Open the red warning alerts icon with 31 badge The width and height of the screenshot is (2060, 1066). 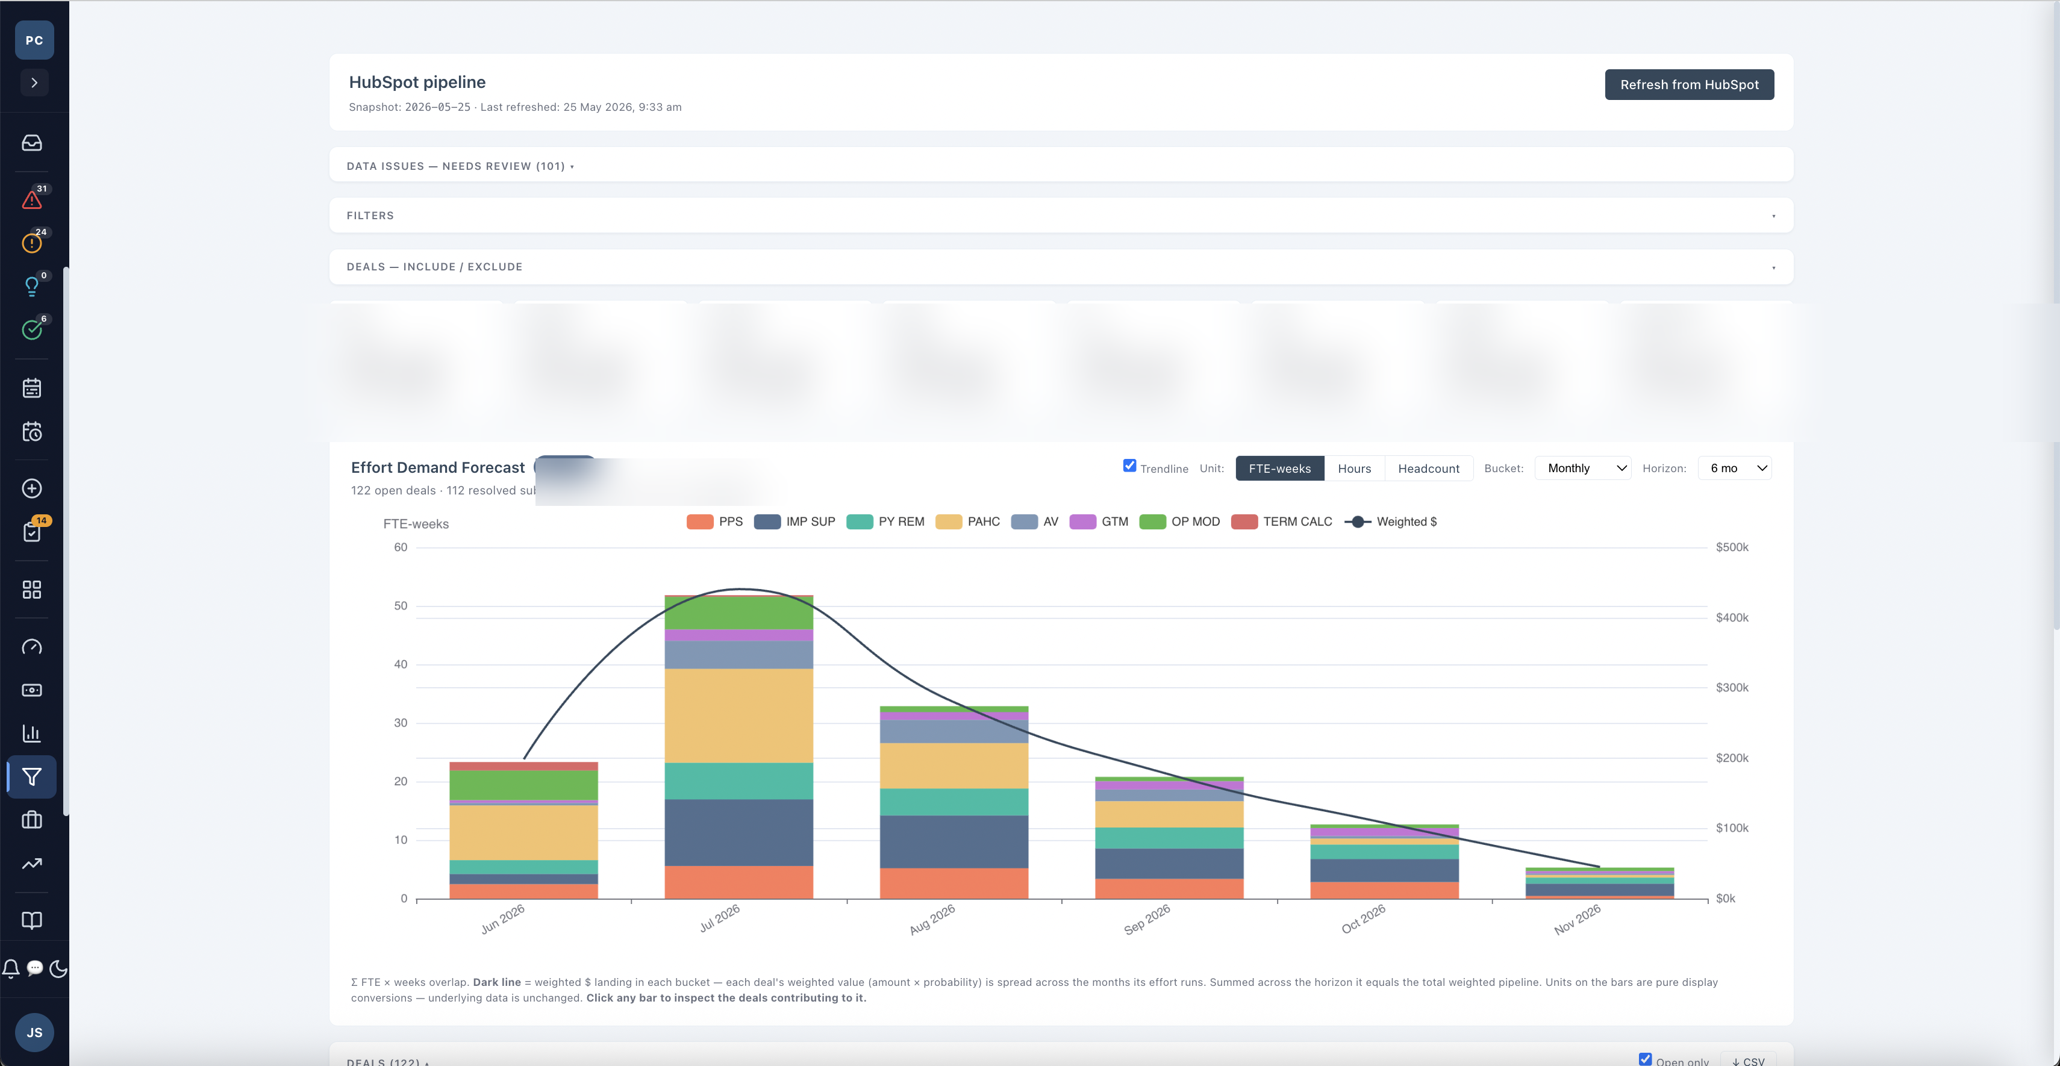click(x=32, y=199)
